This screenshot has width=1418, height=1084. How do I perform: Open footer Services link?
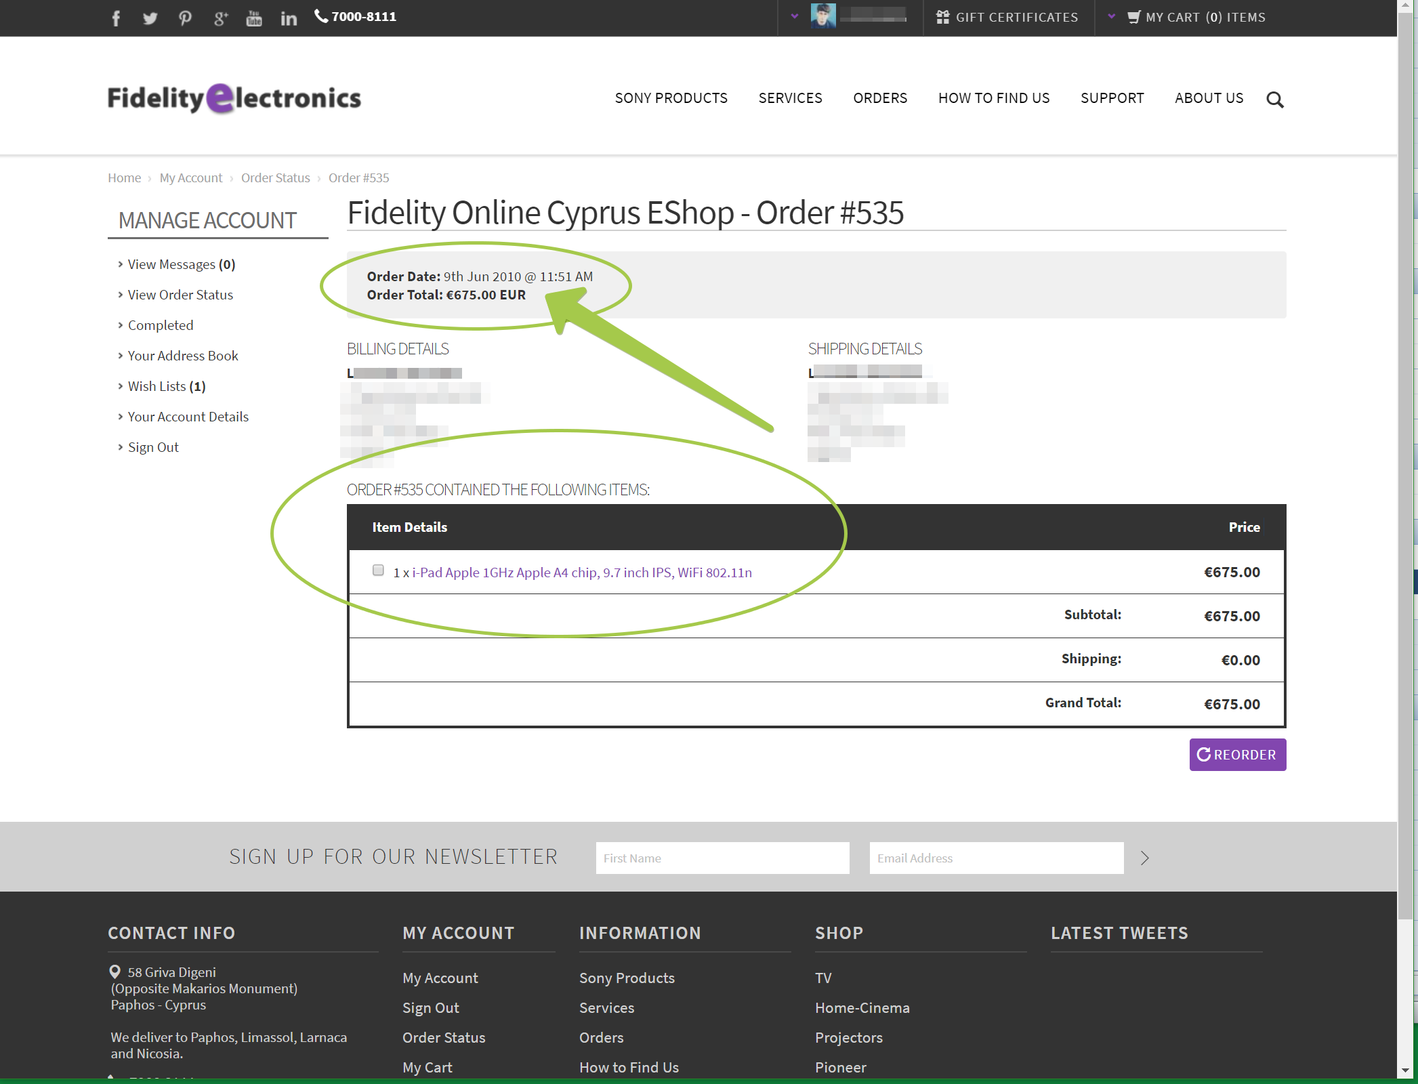pyautogui.click(x=606, y=1007)
